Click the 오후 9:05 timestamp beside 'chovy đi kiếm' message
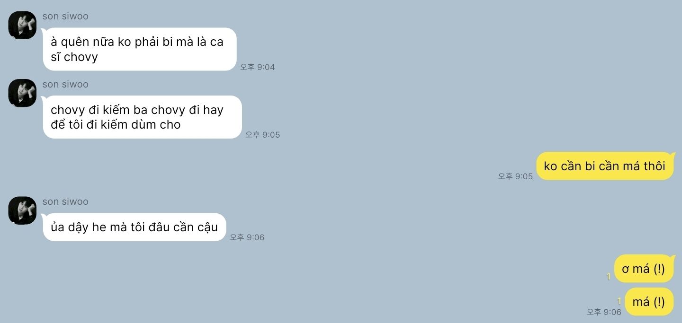The width and height of the screenshot is (682, 323). click(262, 135)
